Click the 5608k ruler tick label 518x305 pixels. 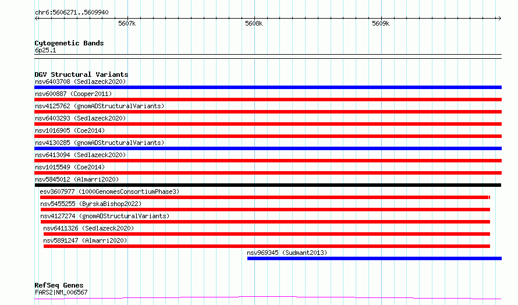(254, 23)
